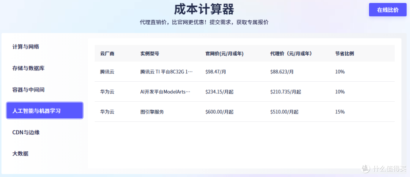The height and width of the screenshot is (177, 410).
Task: Click the 官网价(元/月或年) column header
Action: [x=225, y=54]
